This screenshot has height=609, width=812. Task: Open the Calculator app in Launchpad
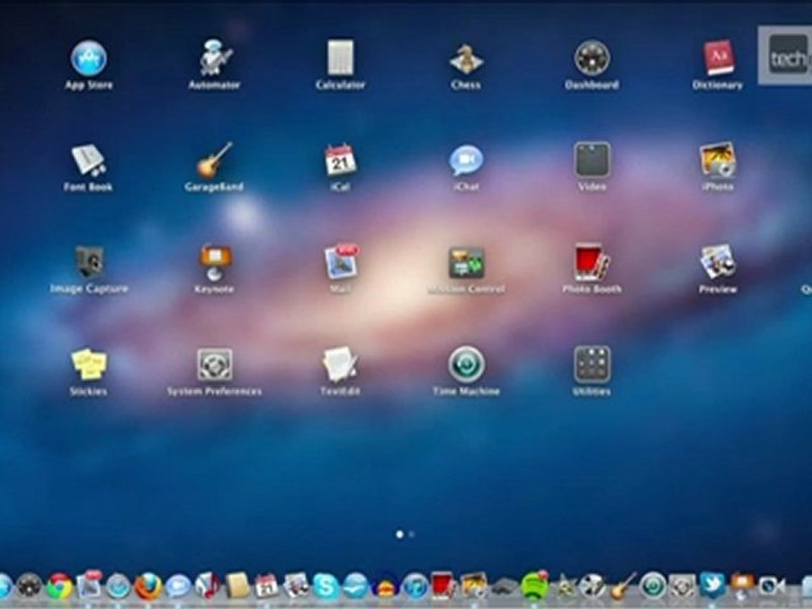pos(340,58)
